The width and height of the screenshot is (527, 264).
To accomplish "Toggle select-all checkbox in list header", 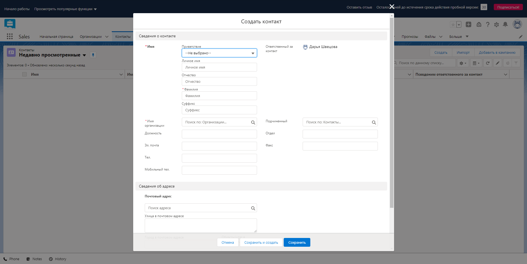I will point(24,74).
